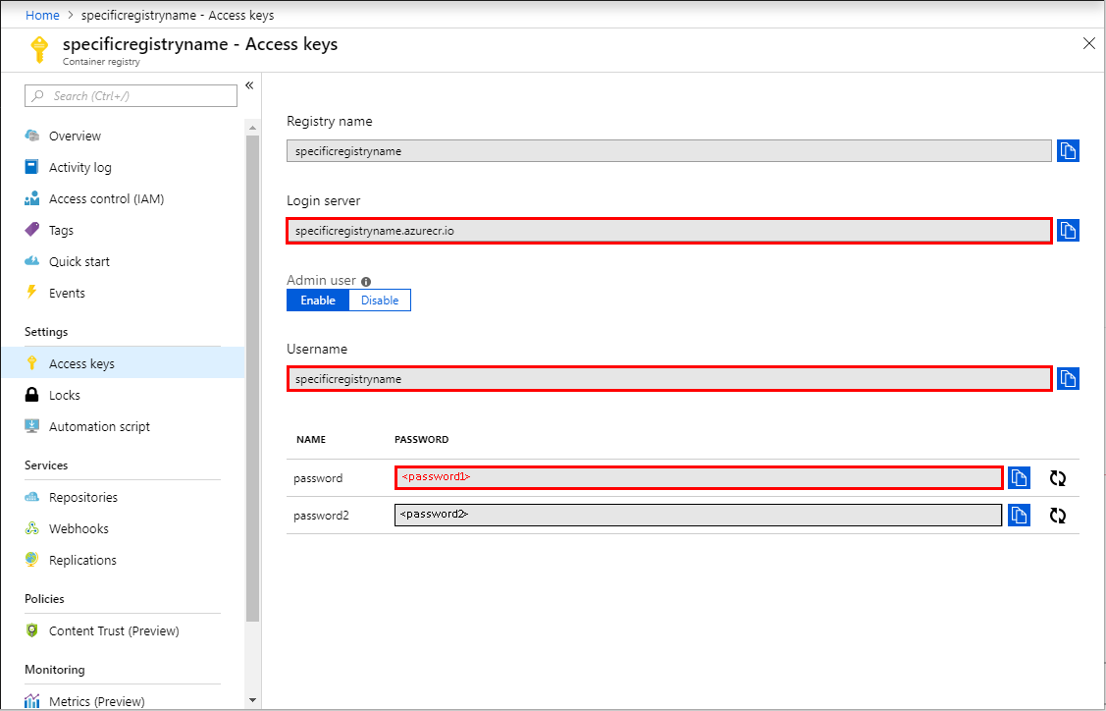Image resolution: width=1106 pixels, height=711 pixels.
Task: Click the Overview cloud icon
Action: [31, 136]
